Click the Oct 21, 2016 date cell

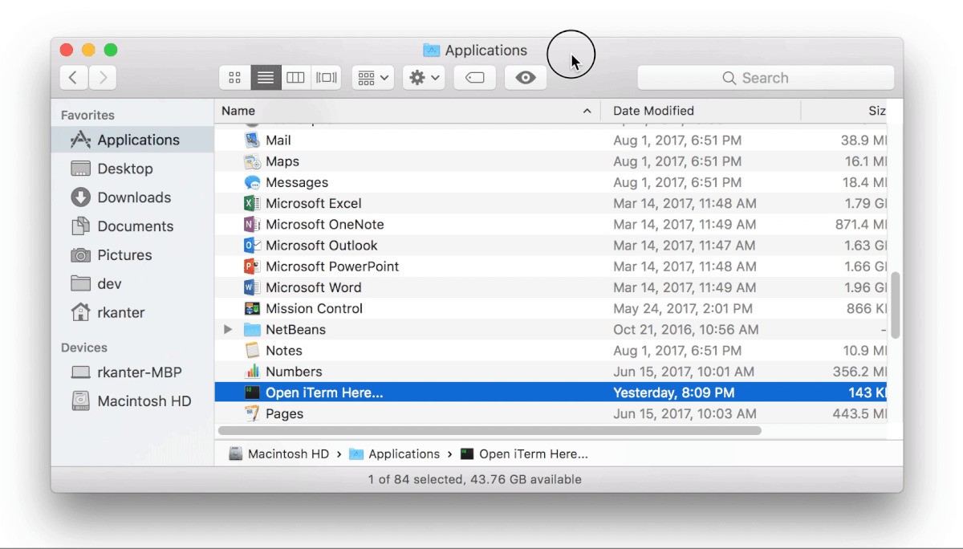[686, 330]
